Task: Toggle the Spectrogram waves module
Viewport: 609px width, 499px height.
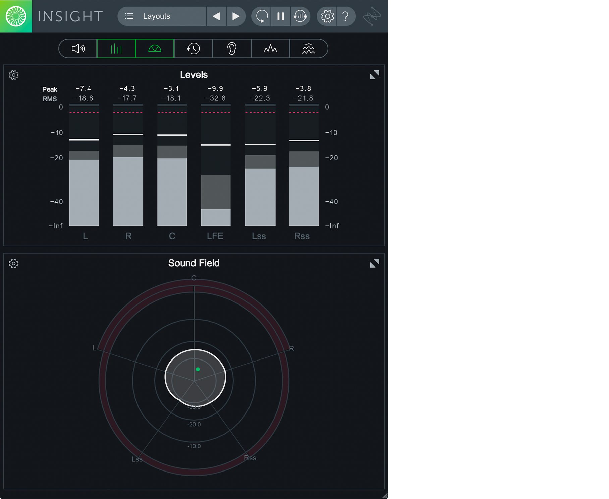Action: point(309,49)
